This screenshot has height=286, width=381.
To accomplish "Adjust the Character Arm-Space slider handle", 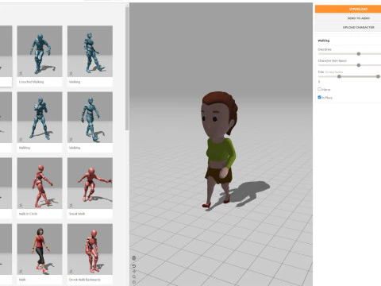I will click(359, 65).
